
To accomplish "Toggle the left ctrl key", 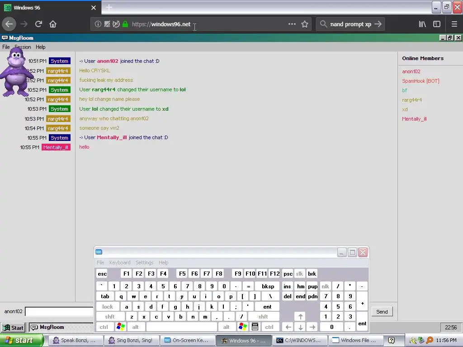I will click(x=104, y=327).
